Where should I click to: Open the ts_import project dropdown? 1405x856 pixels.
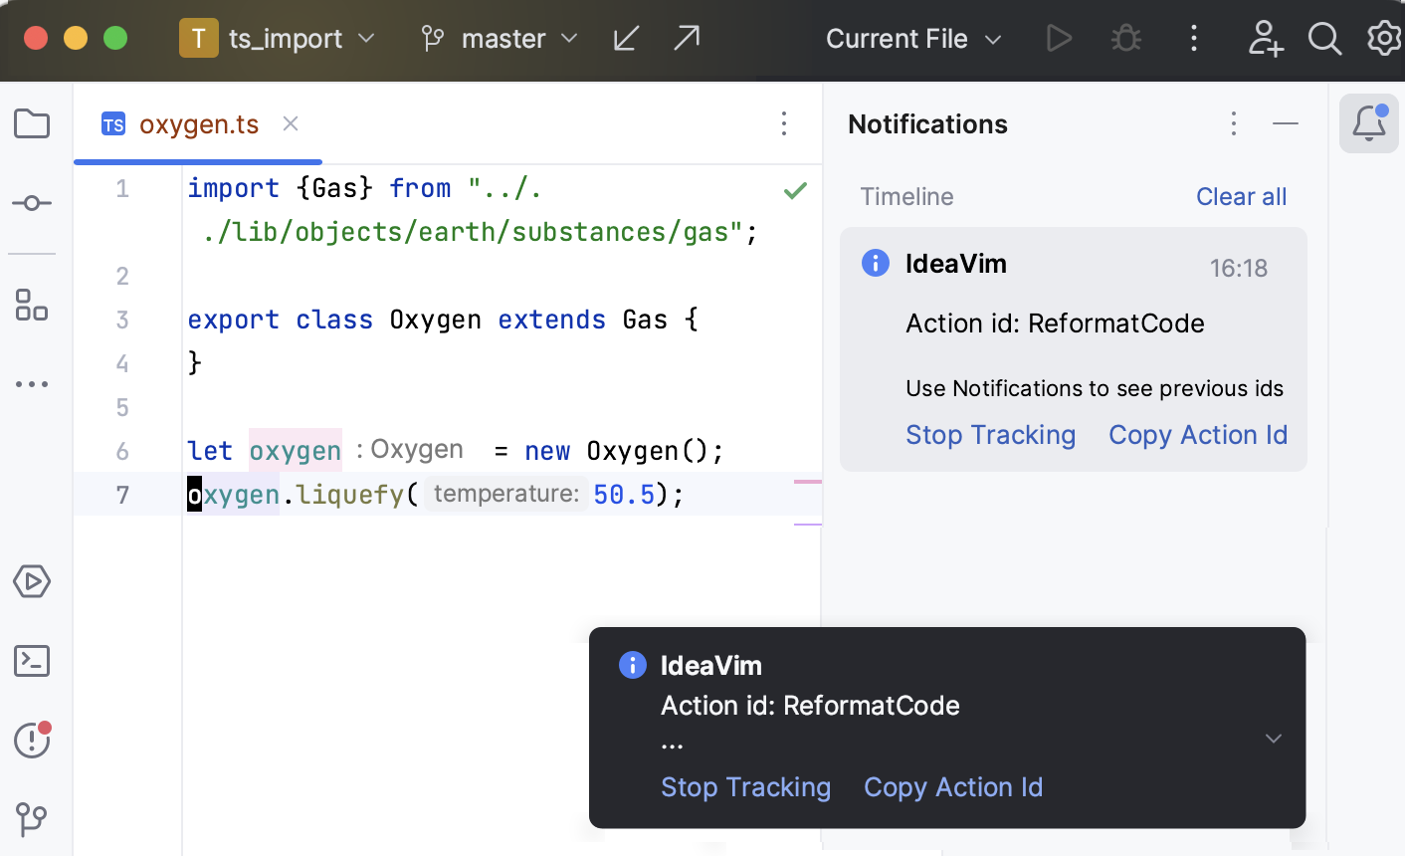(x=289, y=38)
